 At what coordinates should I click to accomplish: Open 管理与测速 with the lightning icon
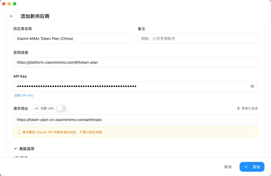247,108
